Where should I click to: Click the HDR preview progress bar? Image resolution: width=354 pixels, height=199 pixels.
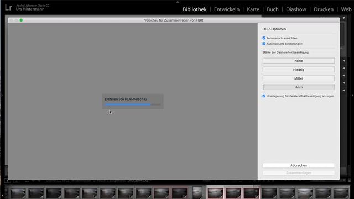133,104
